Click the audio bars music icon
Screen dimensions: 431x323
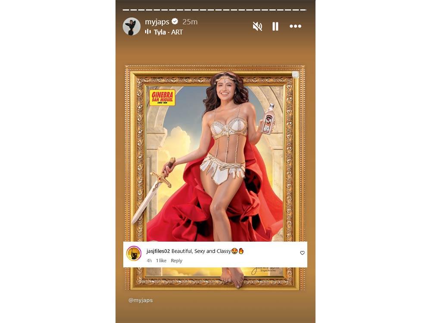(x=148, y=31)
